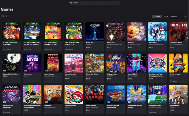Show details for ACA NEOGEO Super Sidekicks 3

(7, 50)
